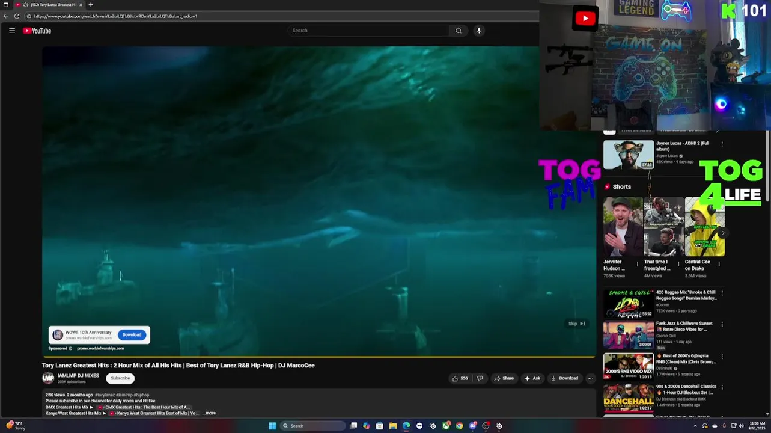Open the promo.worldofwarships.com sponsored link

pyautogui.click(x=100, y=348)
